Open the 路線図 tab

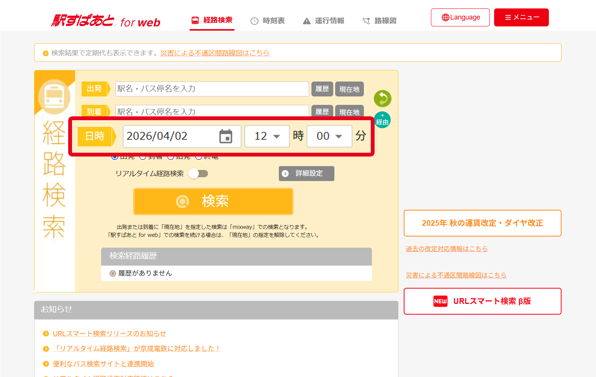tap(379, 21)
